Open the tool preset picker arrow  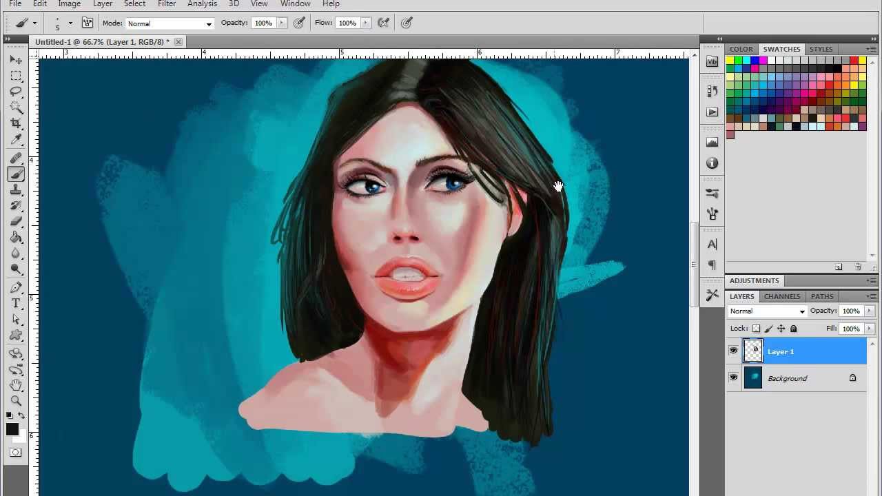point(34,23)
